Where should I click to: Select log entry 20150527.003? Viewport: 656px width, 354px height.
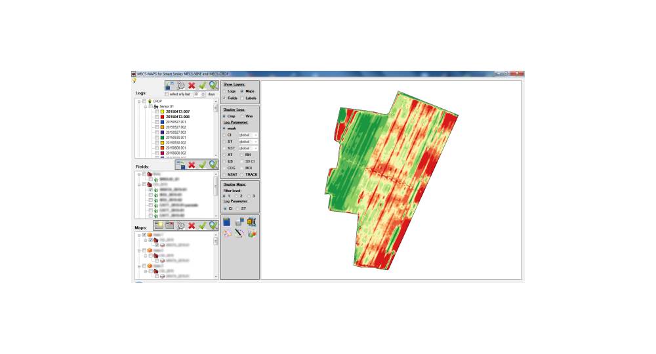click(x=176, y=132)
